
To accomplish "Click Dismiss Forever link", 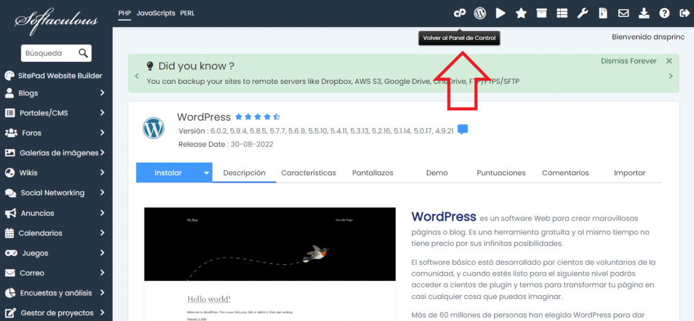I will (629, 61).
